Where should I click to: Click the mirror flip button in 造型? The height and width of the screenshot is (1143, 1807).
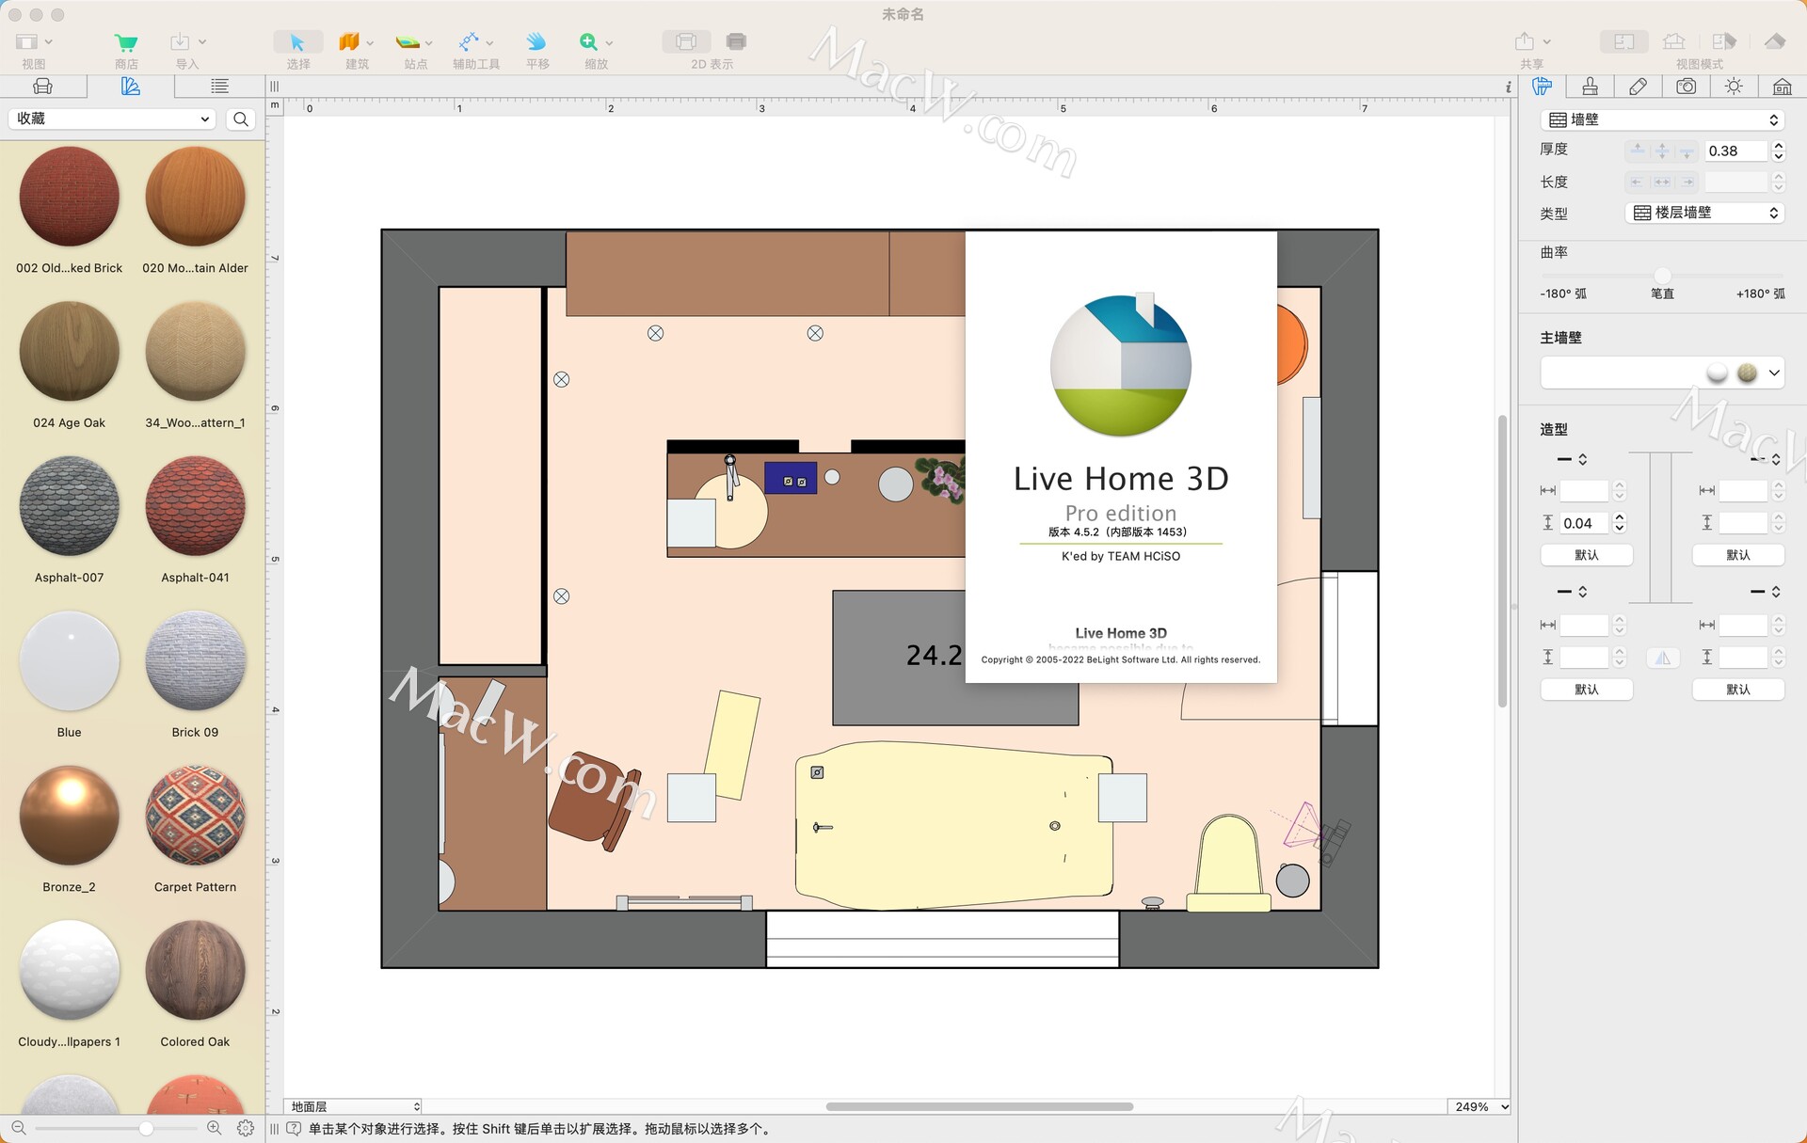click(1663, 659)
